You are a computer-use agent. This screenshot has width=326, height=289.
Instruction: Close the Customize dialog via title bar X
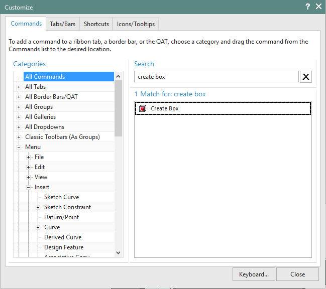pyautogui.click(x=318, y=7)
